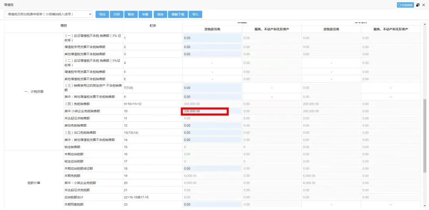The height and width of the screenshot is (210, 429).
Task: Click the 本期免税额 row label
Action: pos(72,175)
